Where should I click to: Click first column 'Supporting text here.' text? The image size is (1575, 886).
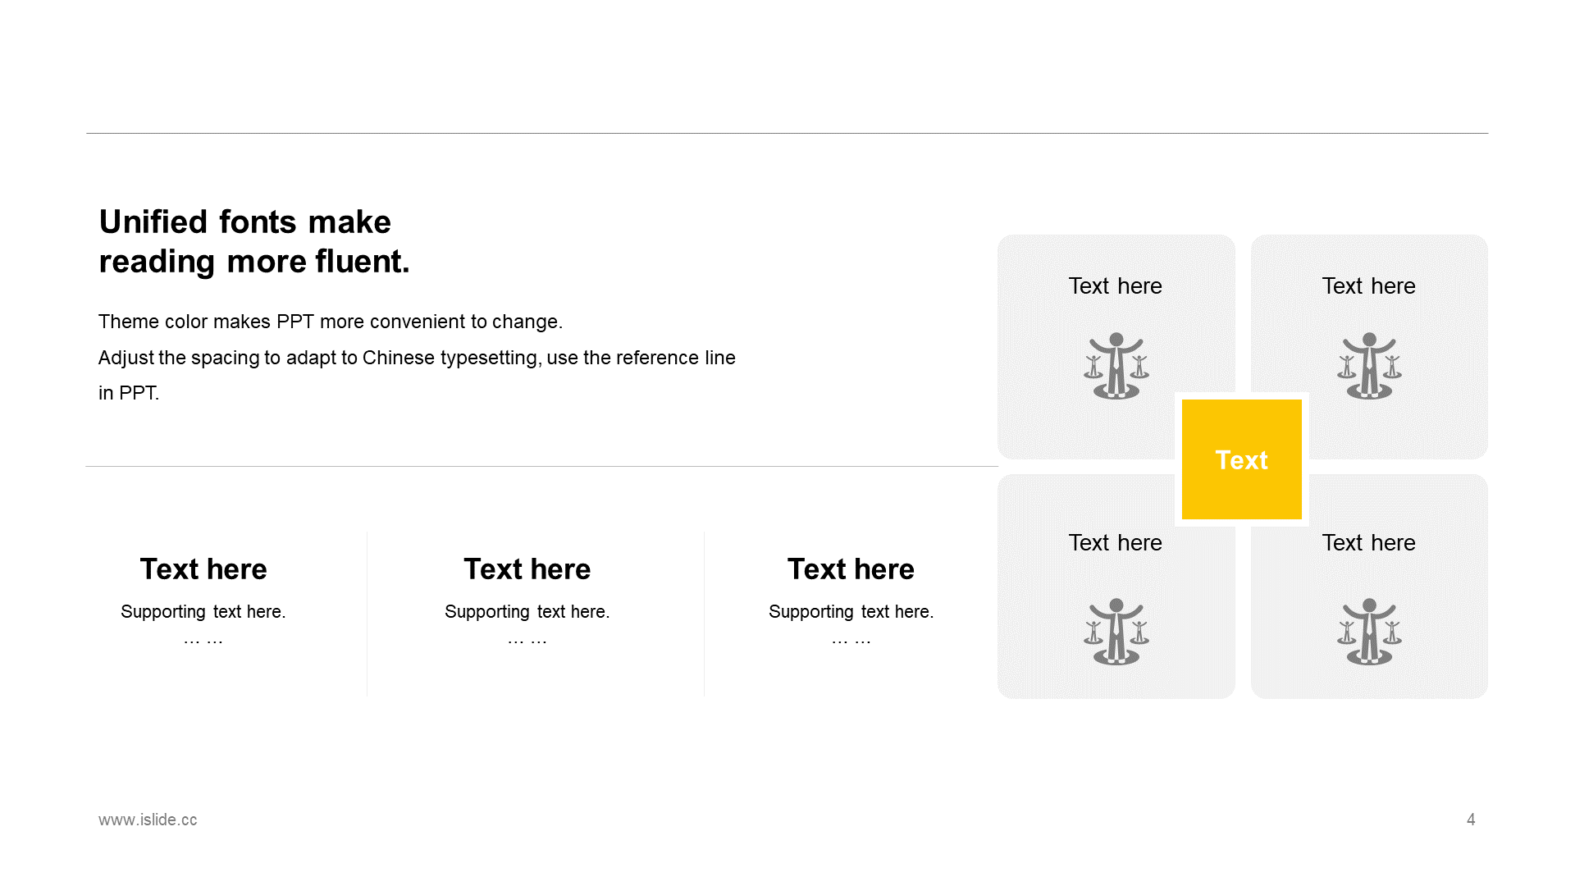coord(203,612)
